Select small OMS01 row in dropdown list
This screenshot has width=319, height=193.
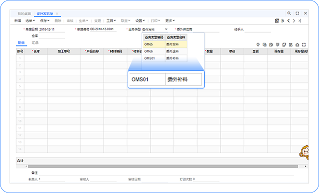[165, 58]
